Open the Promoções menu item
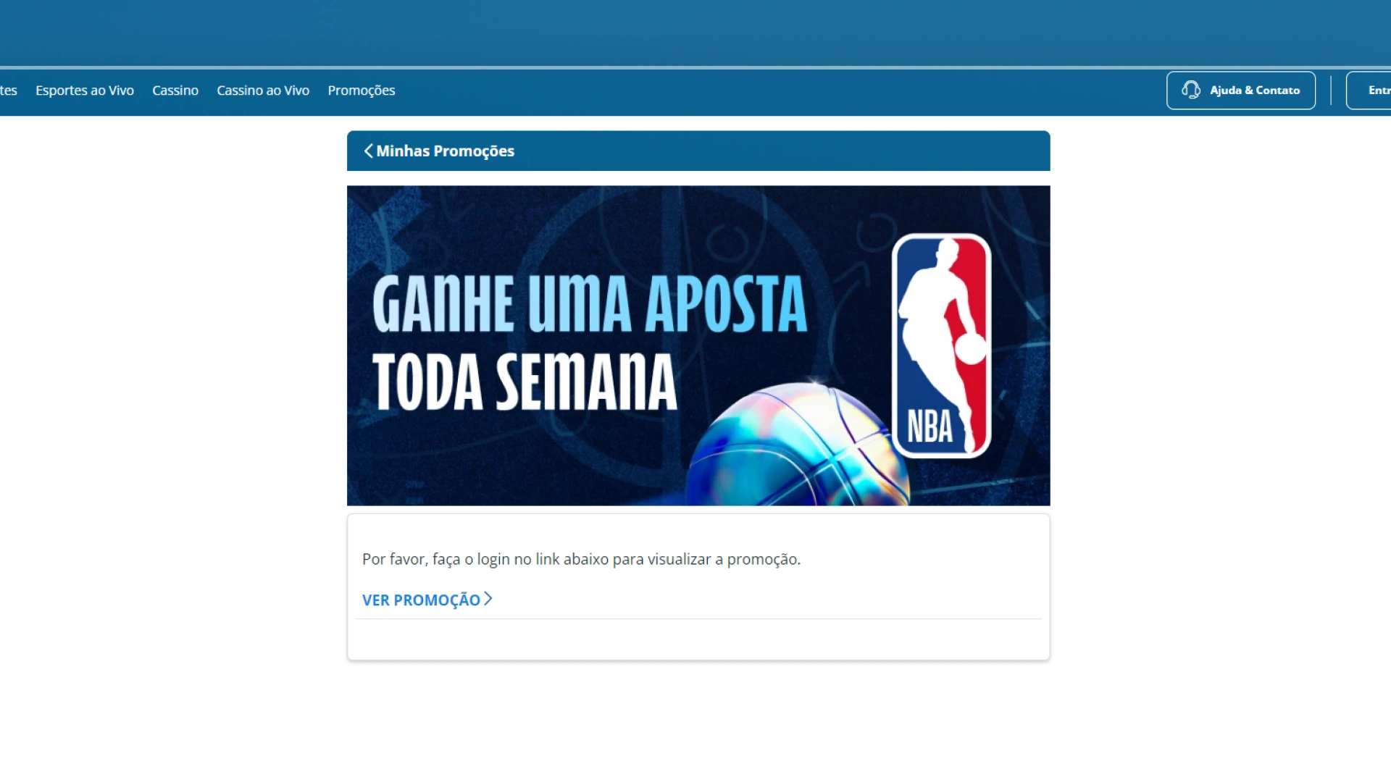Viewport: 1391px width, 782px height. pyautogui.click(x=362, y=90)
